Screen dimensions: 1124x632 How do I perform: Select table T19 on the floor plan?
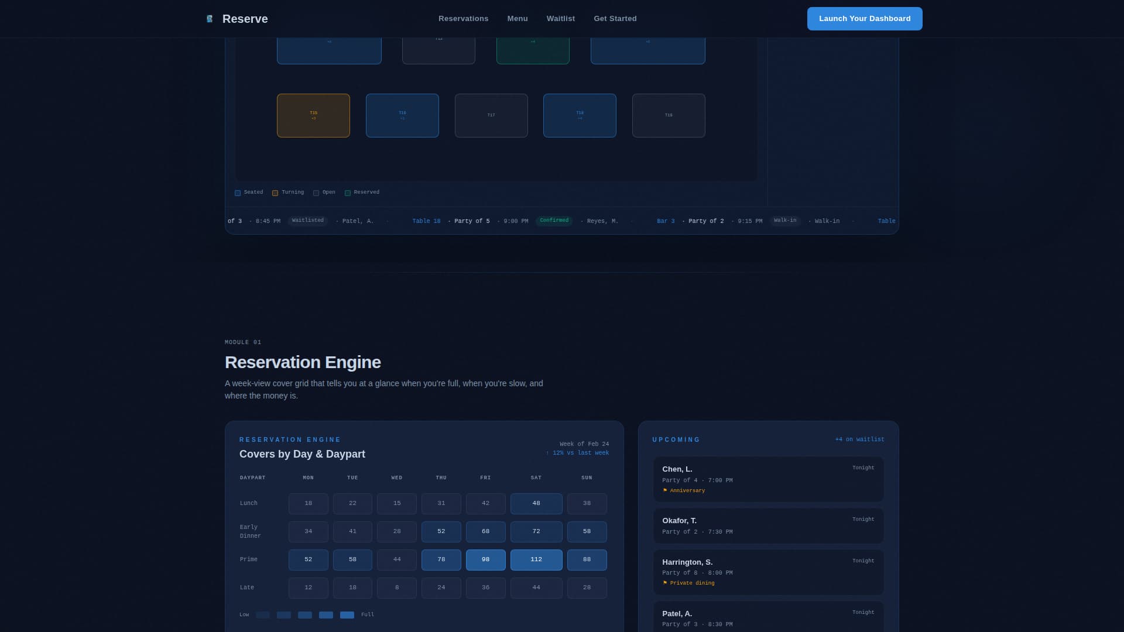[669, 116]
